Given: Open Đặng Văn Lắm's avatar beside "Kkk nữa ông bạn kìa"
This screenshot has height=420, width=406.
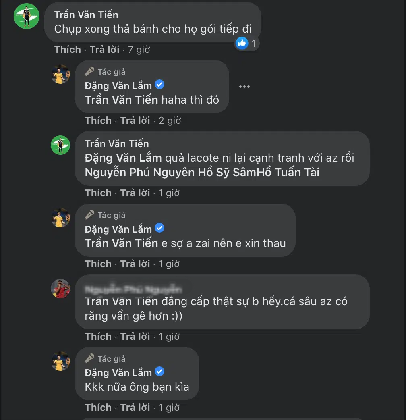Looking at the screenshot, I should click(61, 361).
